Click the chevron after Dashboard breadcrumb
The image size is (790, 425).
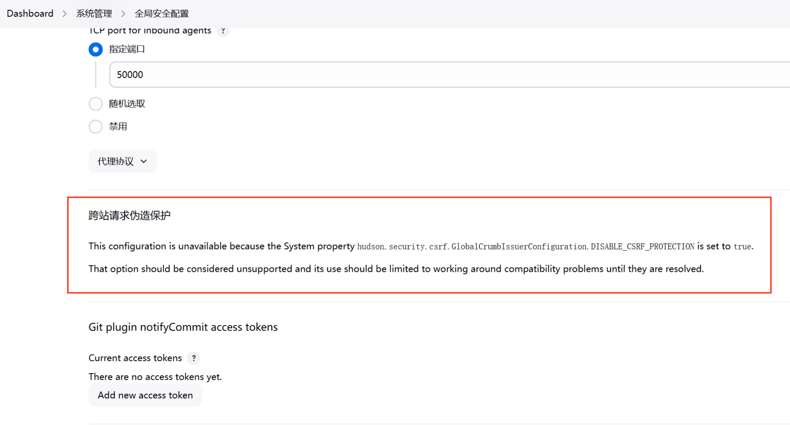(x=65, y=14)
